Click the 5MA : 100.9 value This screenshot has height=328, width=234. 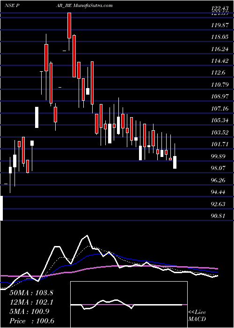click(29, 312)
